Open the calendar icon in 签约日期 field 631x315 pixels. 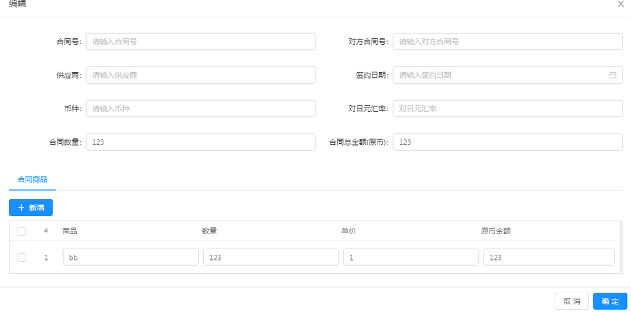point(613,75)
